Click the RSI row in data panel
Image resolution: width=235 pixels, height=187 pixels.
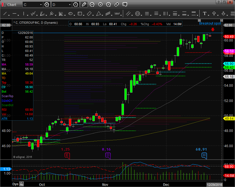[x=17, y=110]
